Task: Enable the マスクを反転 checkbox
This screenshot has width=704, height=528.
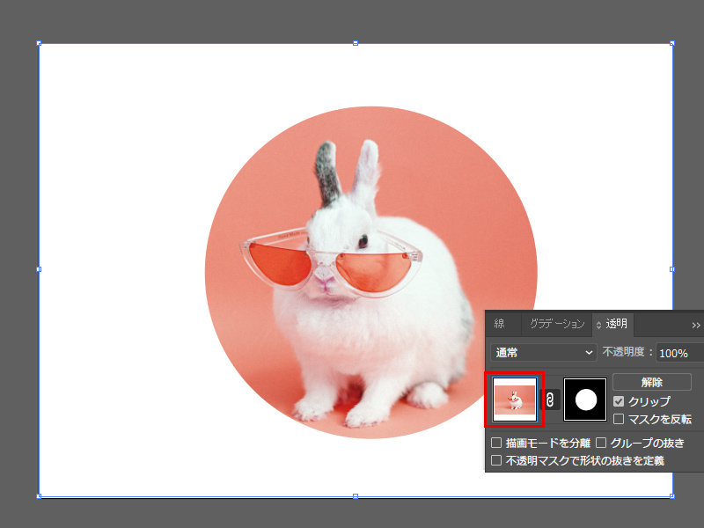Action: click(x=618, y=418)
